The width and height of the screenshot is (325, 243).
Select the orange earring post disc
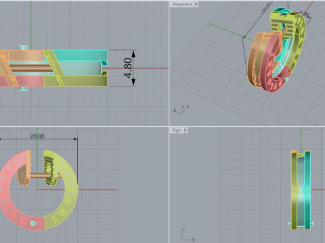pos(22,175)
